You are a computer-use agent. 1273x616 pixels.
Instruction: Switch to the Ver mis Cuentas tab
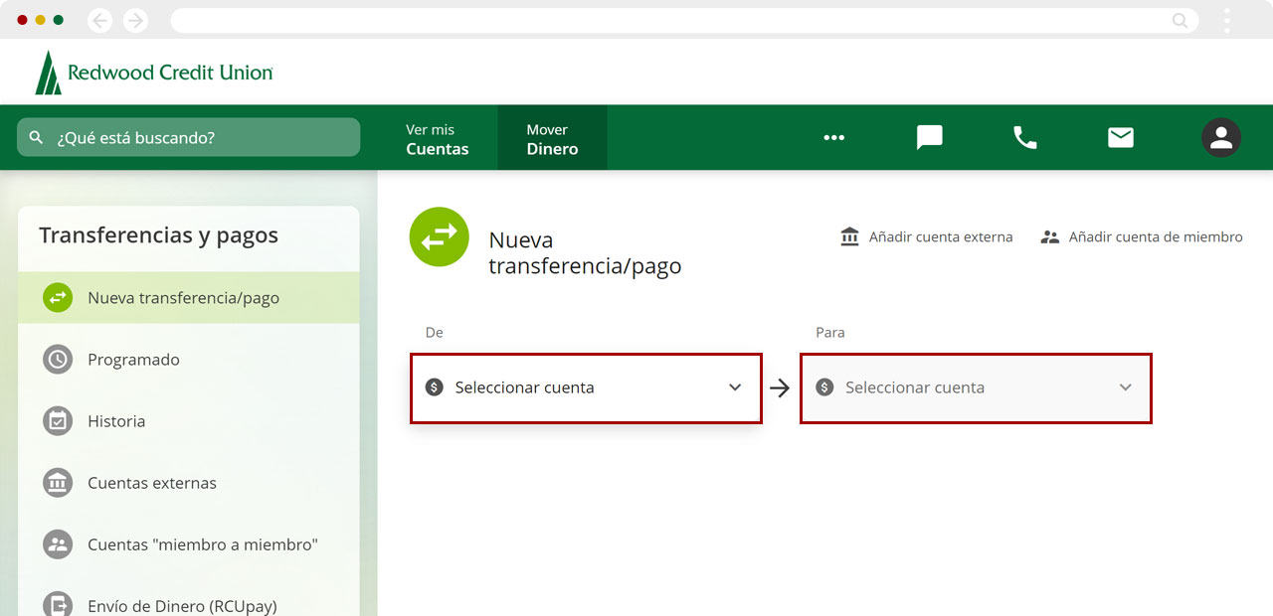pos(437,139)
